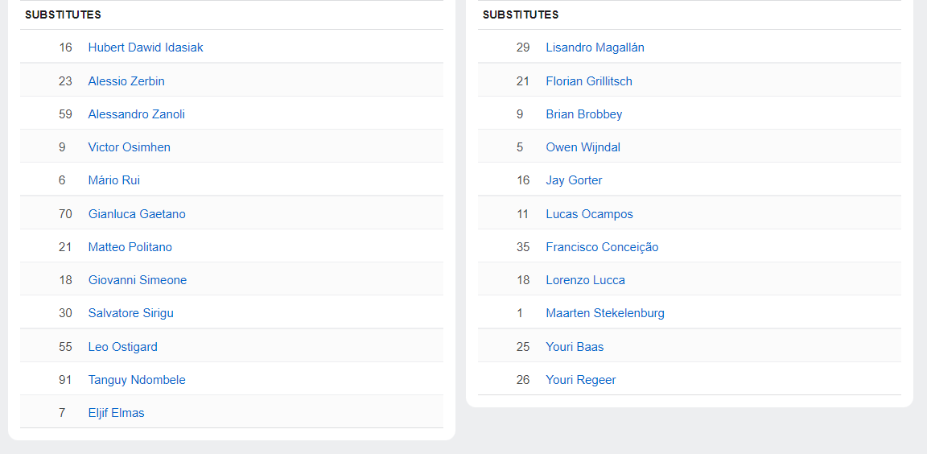Click on Mário Rui
Screen dimensions: 927x454
113,180
